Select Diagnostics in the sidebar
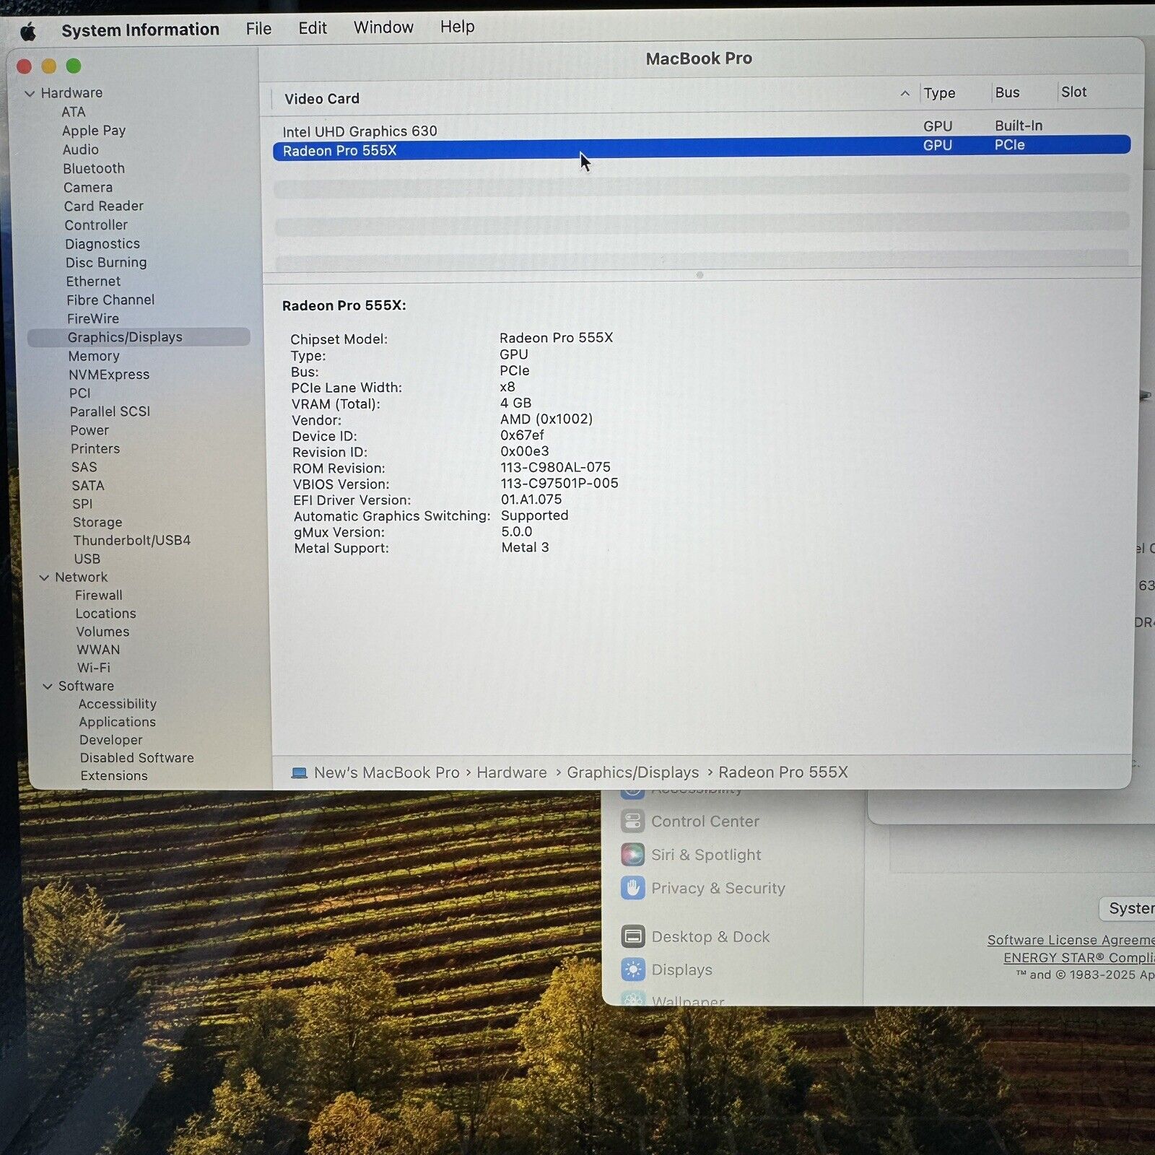Screen dimensions: 1155x1155 click(x=103, y=244)
